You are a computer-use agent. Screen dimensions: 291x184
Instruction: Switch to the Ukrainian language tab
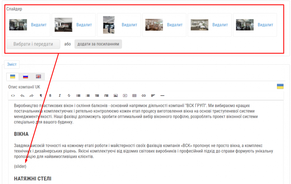point(13,77)
